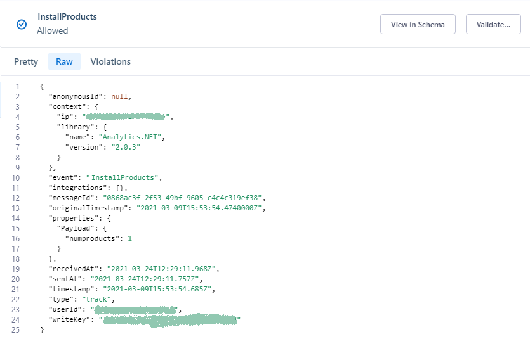Select the anonymousId null value

tap(119, 97)
